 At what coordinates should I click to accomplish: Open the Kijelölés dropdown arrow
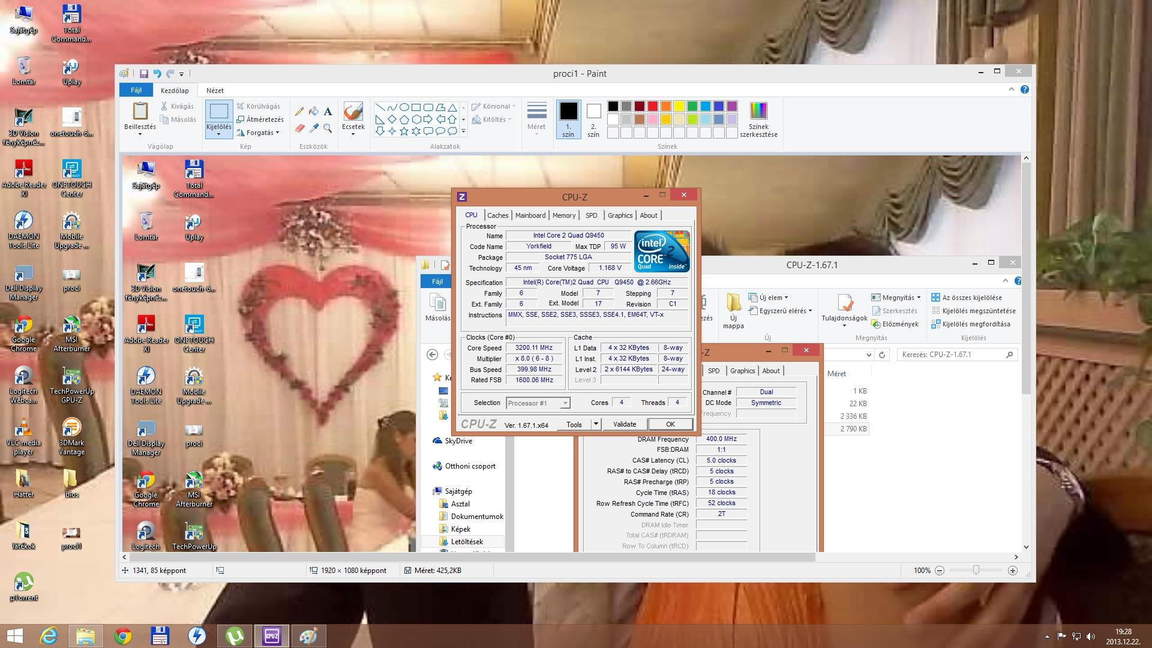(218, 134)
